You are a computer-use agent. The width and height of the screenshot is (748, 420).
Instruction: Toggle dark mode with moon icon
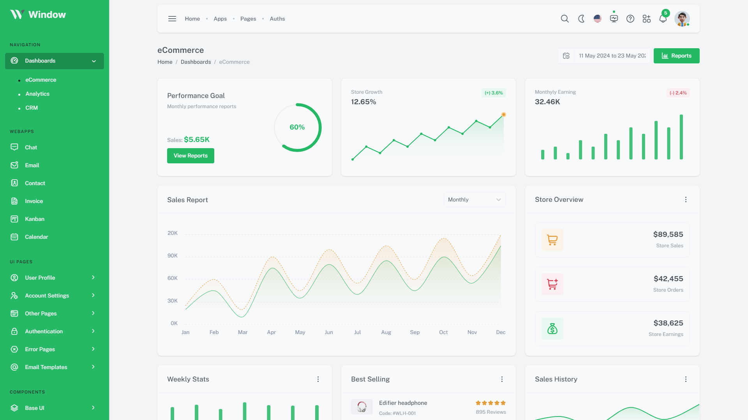581,19
